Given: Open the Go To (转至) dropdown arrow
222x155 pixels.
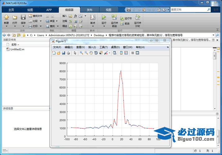Looking at the screenshot, I should (x=57, y=21).
